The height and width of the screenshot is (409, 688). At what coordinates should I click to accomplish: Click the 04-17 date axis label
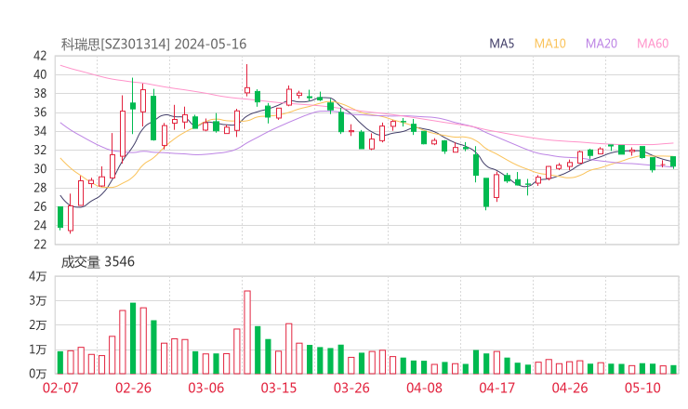pos(497,388)
